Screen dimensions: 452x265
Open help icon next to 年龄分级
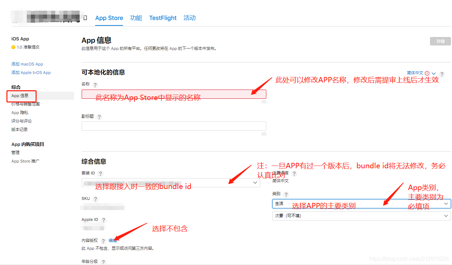[103, 262]
